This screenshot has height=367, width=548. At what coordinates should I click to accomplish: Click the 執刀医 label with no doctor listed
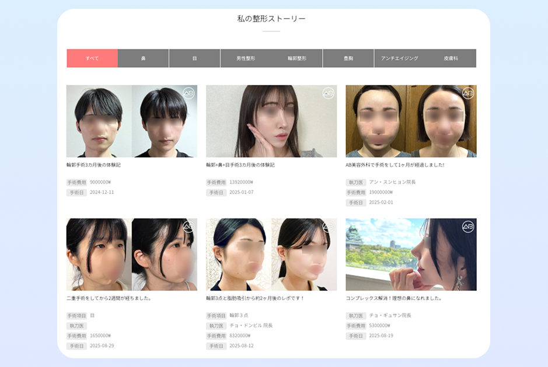tap(76, 326)
